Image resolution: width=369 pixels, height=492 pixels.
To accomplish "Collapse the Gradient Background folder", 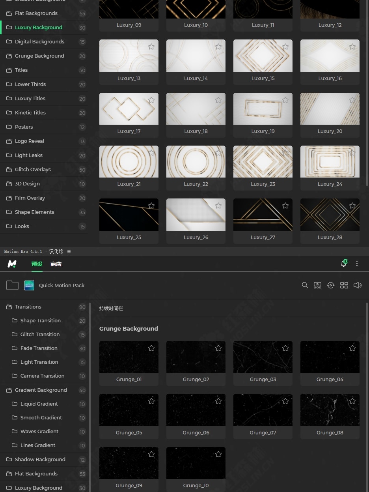I will pyautogui.click(x=41, y=390).
